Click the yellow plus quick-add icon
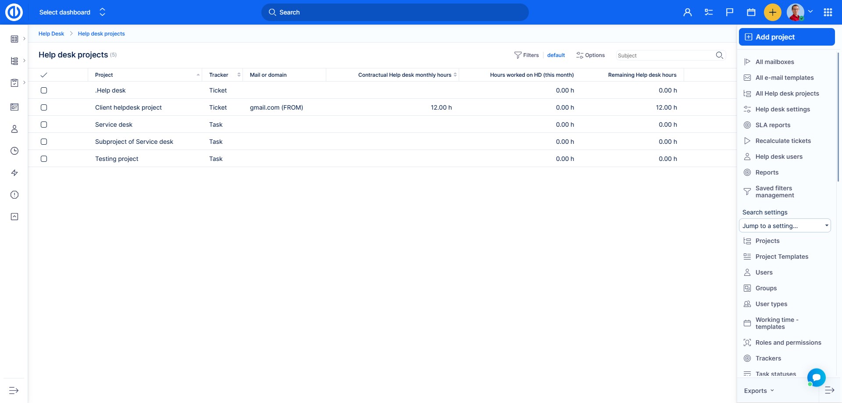This screenshot has width=842, height=403. click(772, 12)
